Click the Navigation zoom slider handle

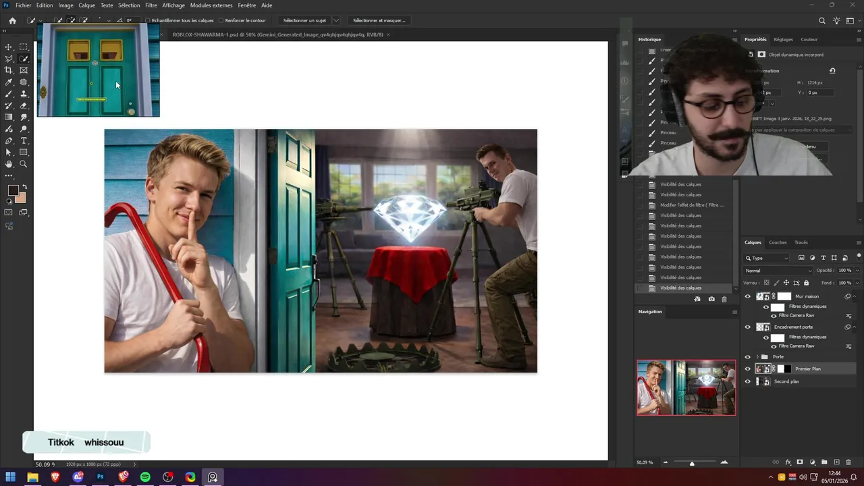(692, 463)
